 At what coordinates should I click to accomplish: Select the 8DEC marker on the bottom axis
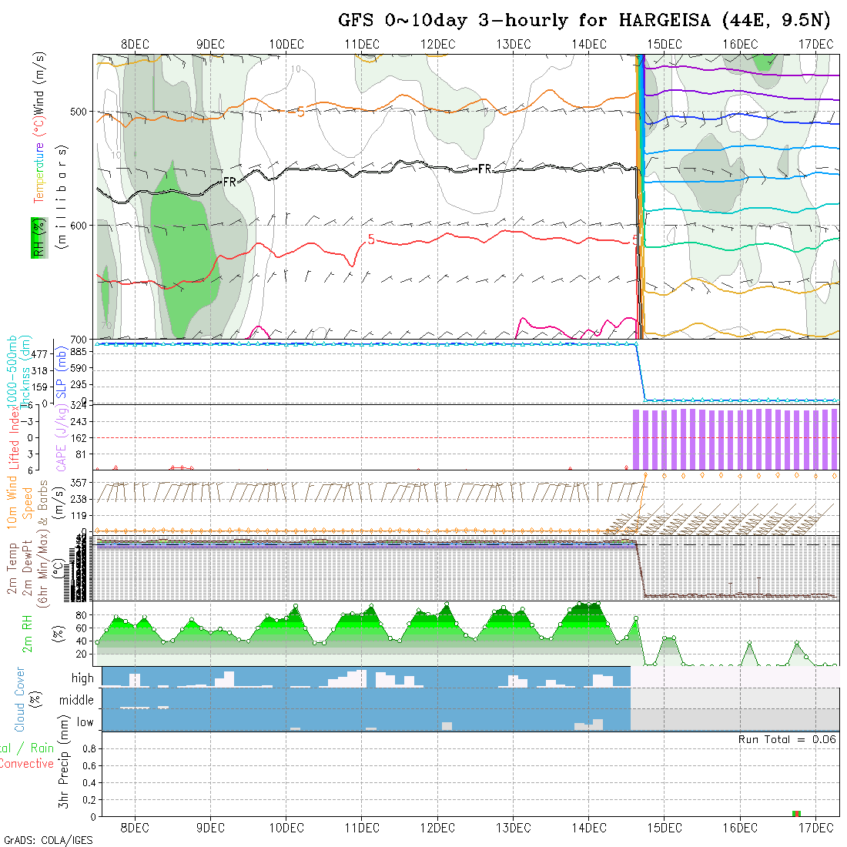[x=136, y=828]
